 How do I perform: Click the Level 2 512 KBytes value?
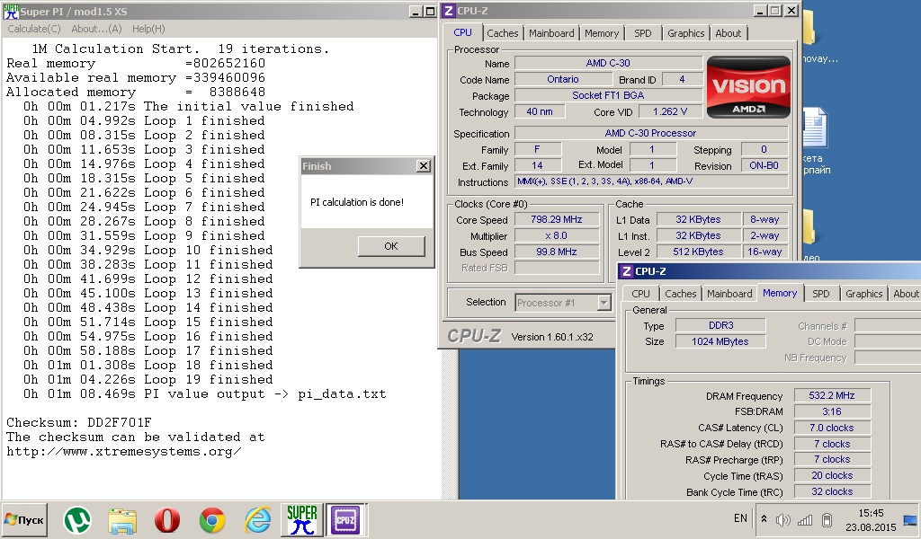point(698,252)
